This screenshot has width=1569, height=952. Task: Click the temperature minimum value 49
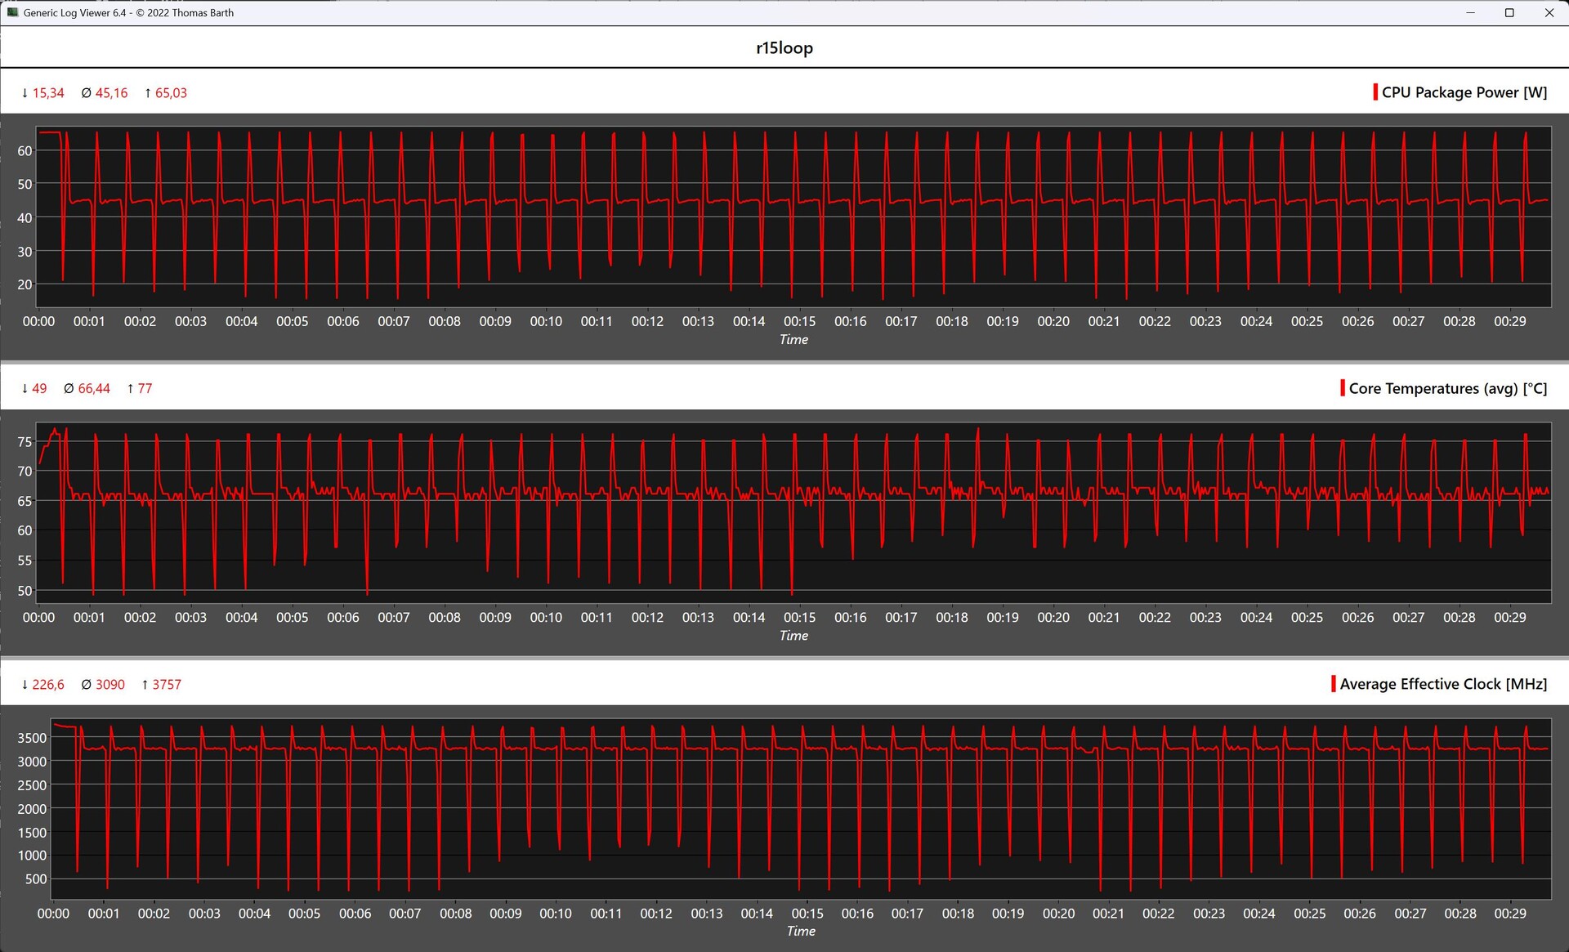tap(39, 389)
